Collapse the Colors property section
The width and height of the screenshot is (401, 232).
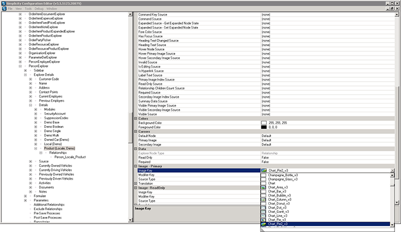136,118
